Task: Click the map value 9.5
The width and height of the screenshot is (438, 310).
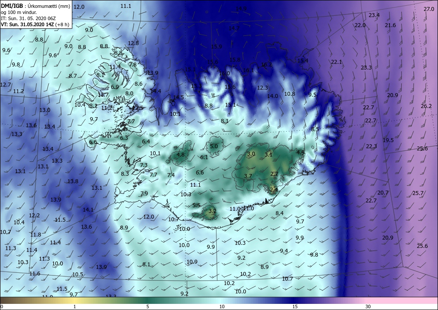Action: 312,95
